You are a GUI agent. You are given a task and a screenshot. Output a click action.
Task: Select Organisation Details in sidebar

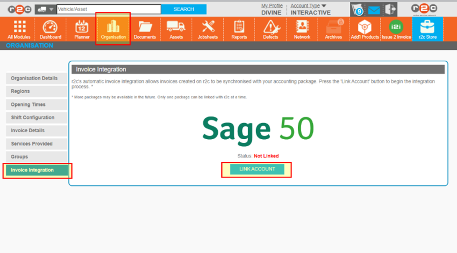[37, 78]
